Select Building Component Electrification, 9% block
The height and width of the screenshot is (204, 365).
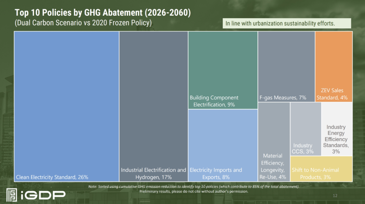click(223, 70)
